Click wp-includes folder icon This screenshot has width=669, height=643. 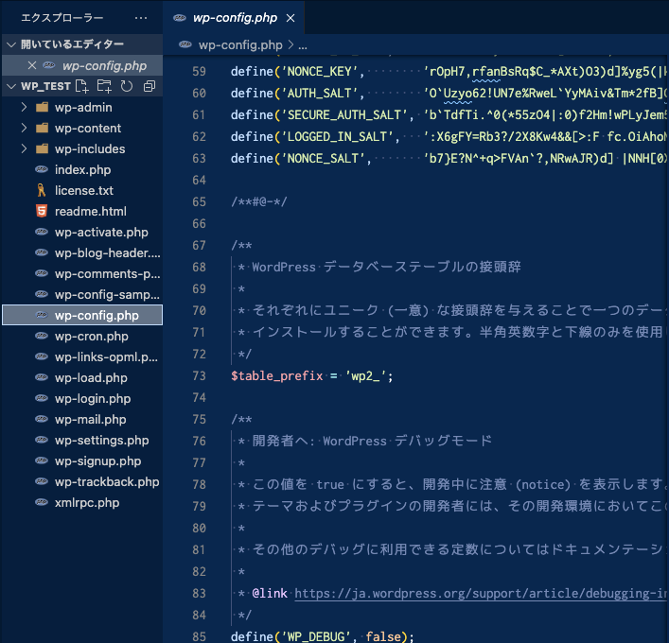42,148
